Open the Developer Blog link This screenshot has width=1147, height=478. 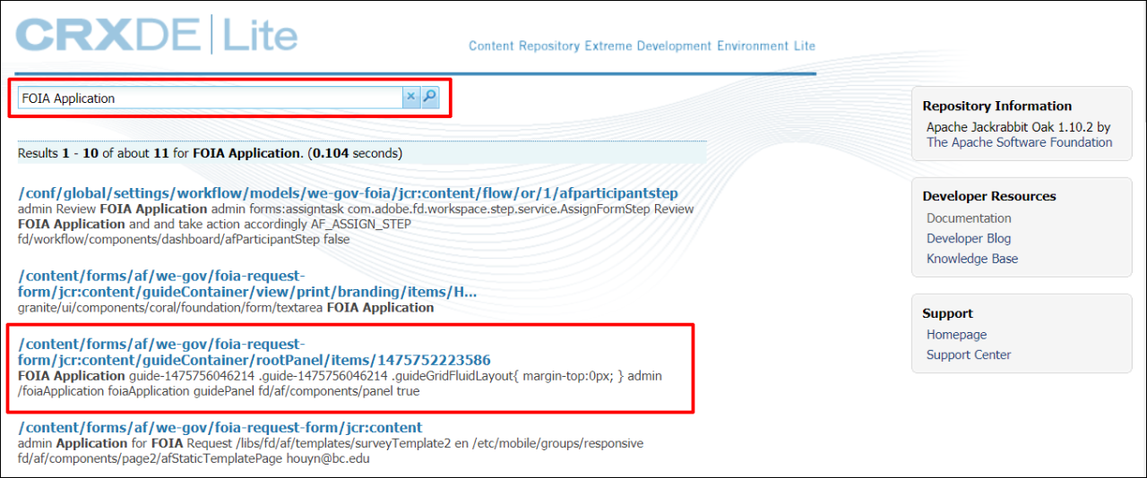(x=969, y=238)
